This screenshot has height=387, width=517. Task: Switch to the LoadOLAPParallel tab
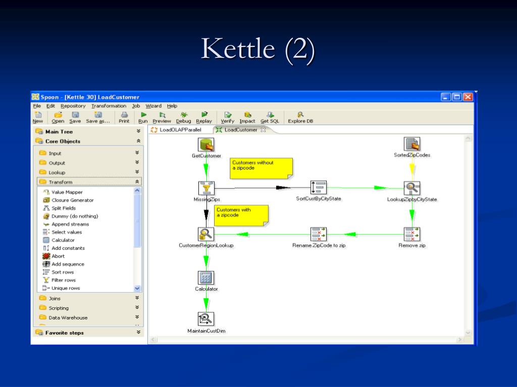[x=180, y=130]
